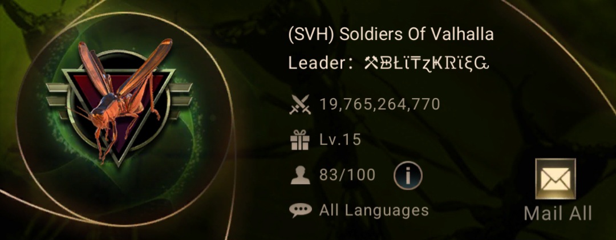This screenshot has width=616, height=240.
Task: Click the All Languages setting text
Action: 374,210
